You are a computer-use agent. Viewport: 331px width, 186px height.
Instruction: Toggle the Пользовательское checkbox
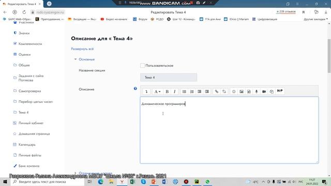[x=142, y=66]
